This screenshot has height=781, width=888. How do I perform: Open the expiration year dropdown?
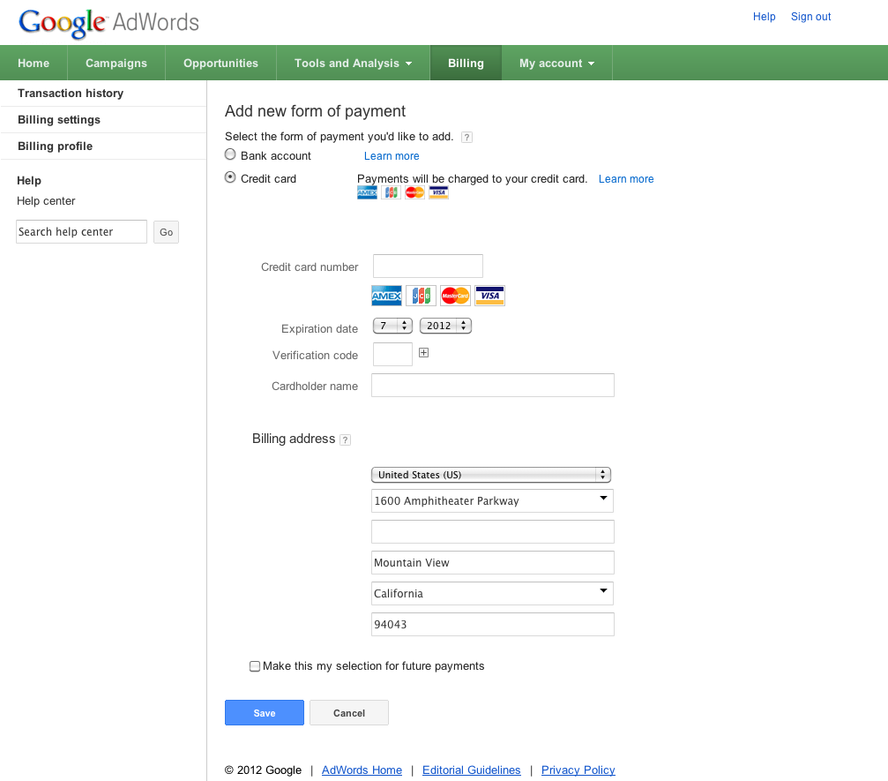tap(445, 326)
